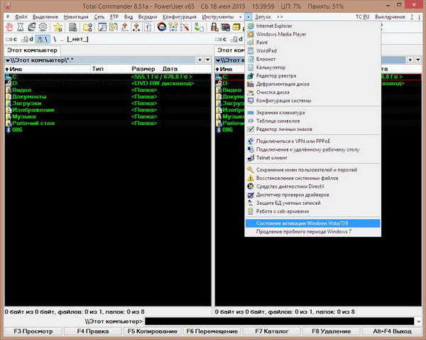Select the Документы folder in left panel

tap(29, 97)
